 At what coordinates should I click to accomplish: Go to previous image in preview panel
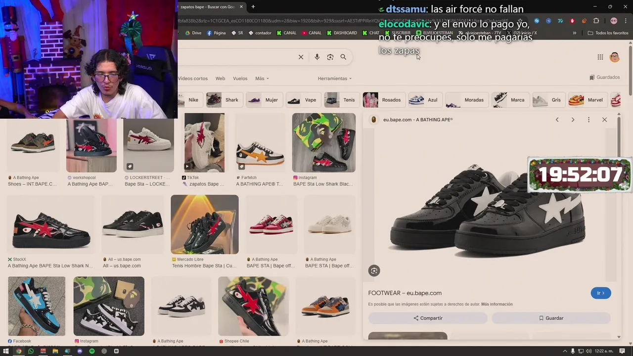coord(557,120)
